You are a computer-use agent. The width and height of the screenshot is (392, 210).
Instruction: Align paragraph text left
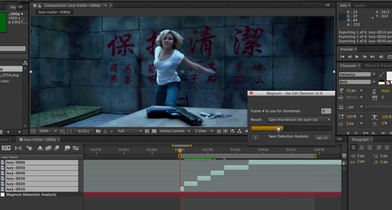click(354, 148)
